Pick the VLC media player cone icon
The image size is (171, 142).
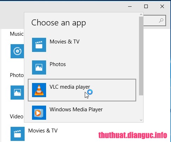pos(39,90)
